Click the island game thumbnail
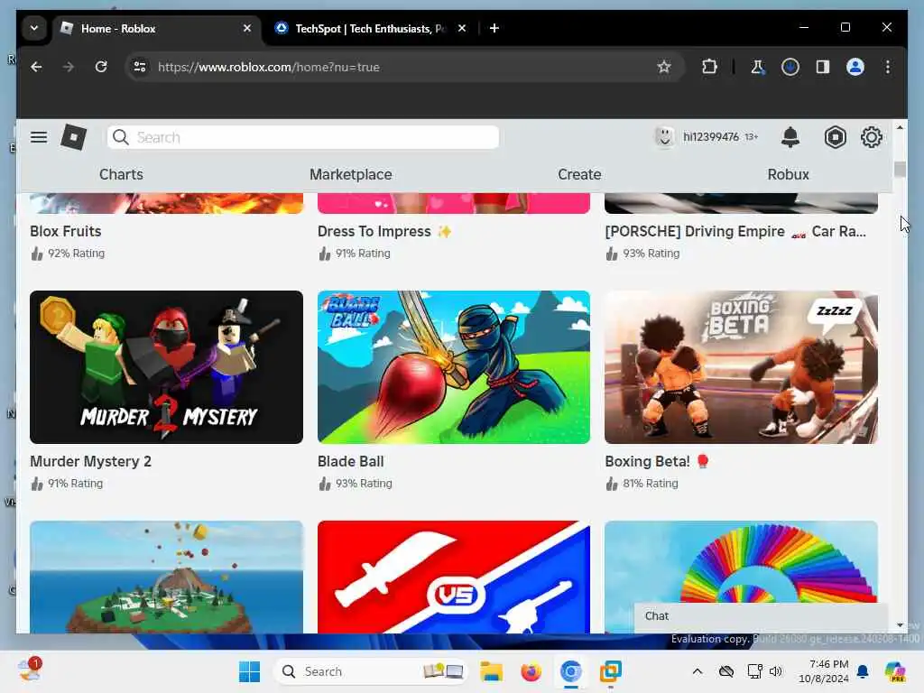The width and height of the screenshot is (924, 693). (x=166, y=577)
